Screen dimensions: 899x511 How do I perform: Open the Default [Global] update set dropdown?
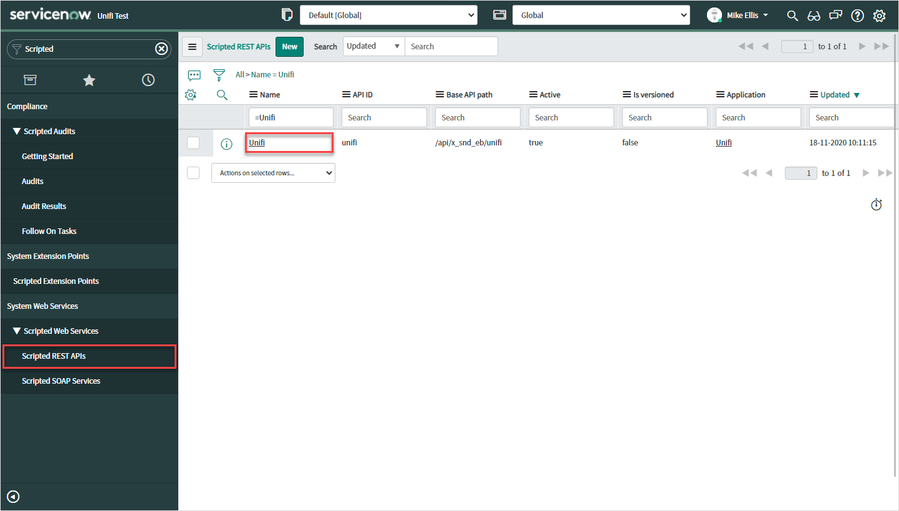point(388,15)
